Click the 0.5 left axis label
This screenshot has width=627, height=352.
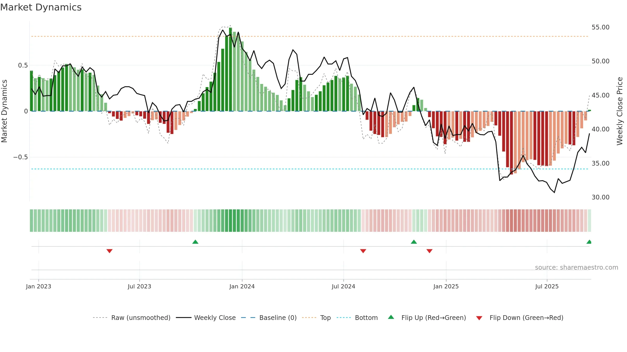[x=23, y=65]
